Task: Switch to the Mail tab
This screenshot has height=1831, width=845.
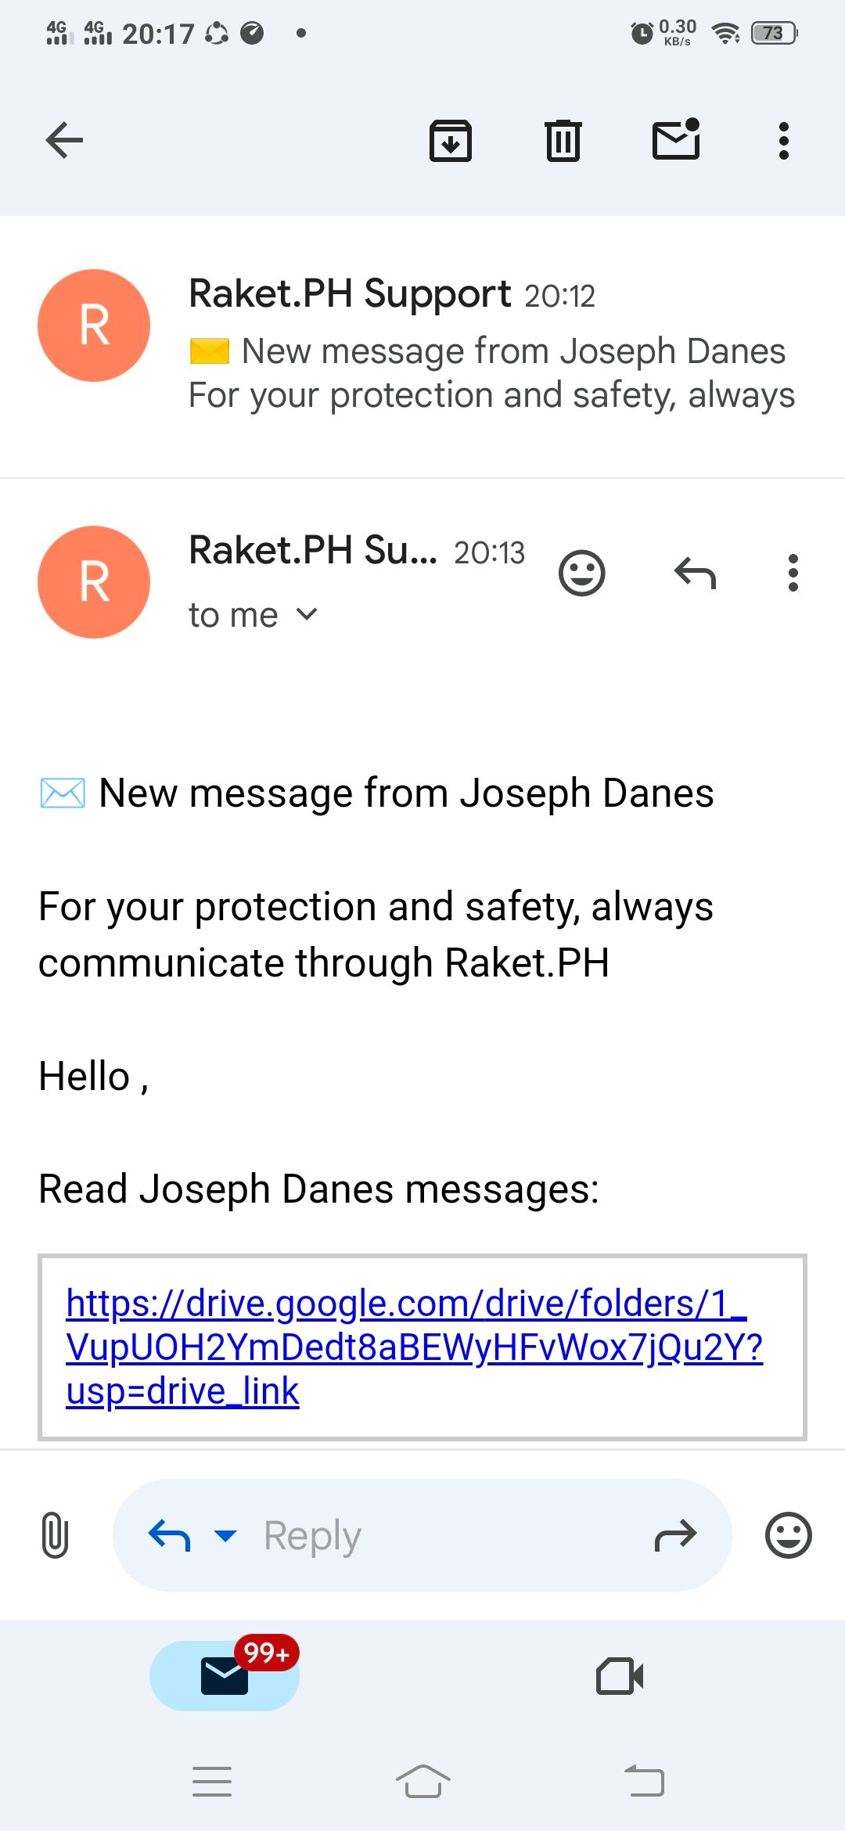Action: click(x=225, y=1676)
